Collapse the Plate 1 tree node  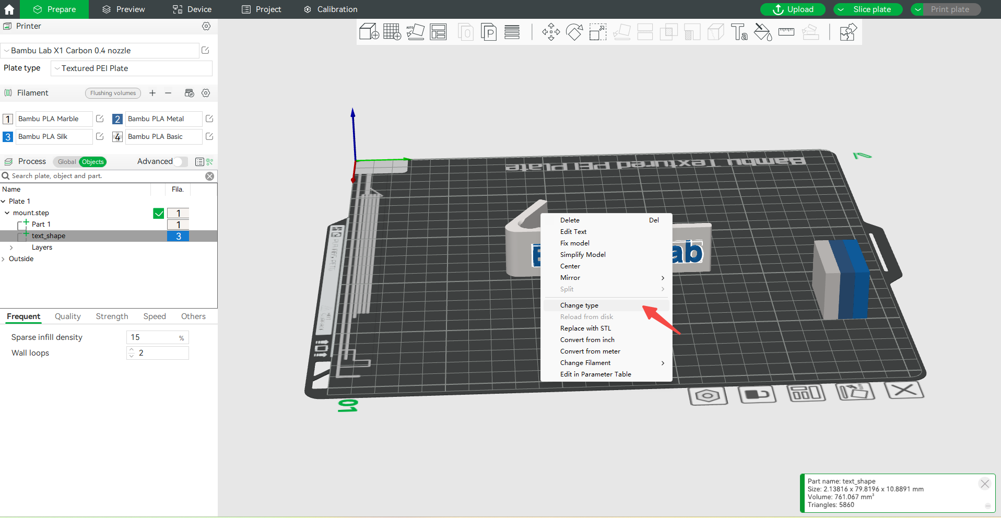[x=3, y=201]
